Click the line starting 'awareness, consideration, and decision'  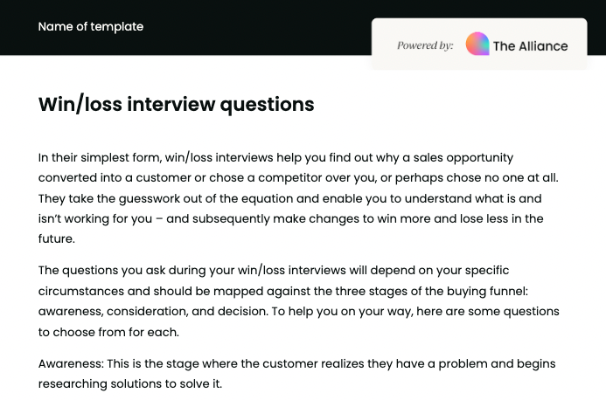tap(298, 311)
